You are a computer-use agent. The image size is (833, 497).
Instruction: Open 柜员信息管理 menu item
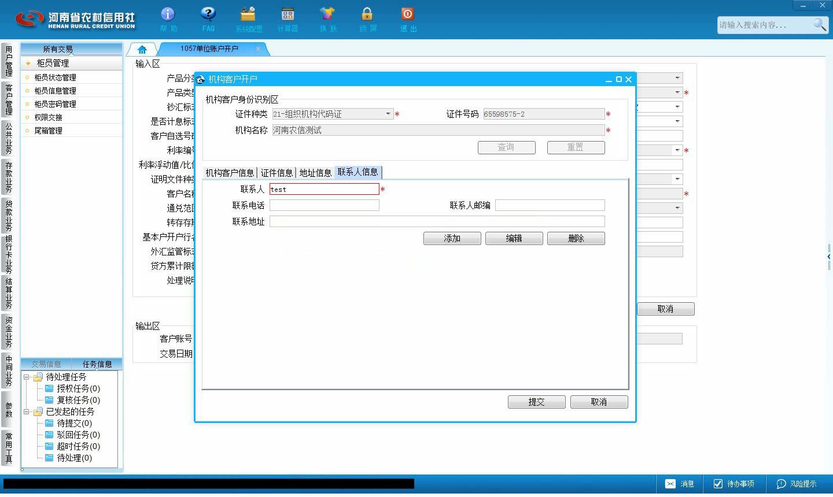coord(55,91)
